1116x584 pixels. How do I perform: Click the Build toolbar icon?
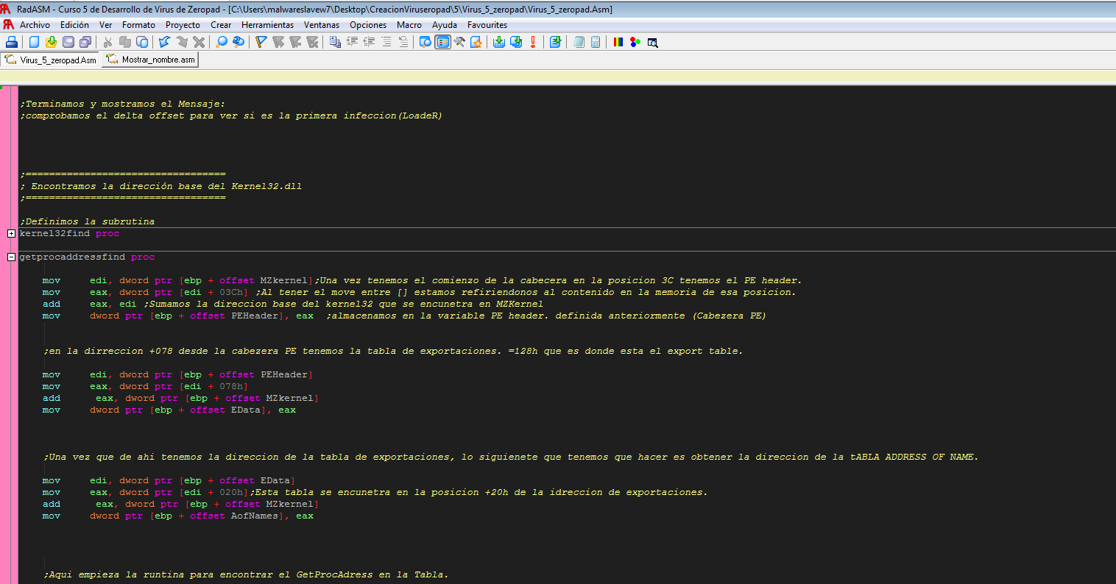click(516, 42)
